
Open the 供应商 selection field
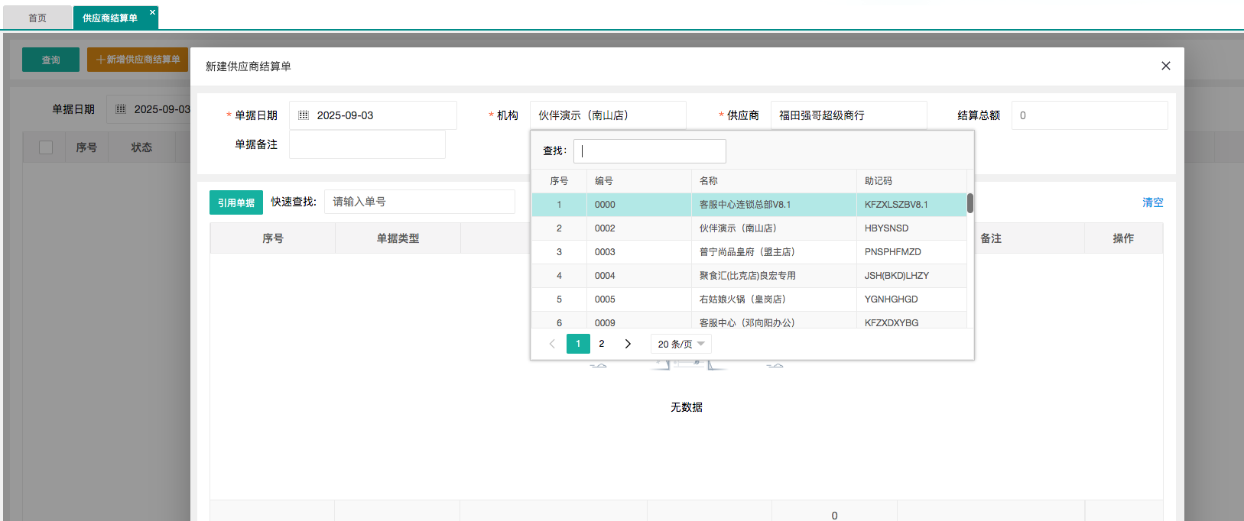click(x=848, y=115)
